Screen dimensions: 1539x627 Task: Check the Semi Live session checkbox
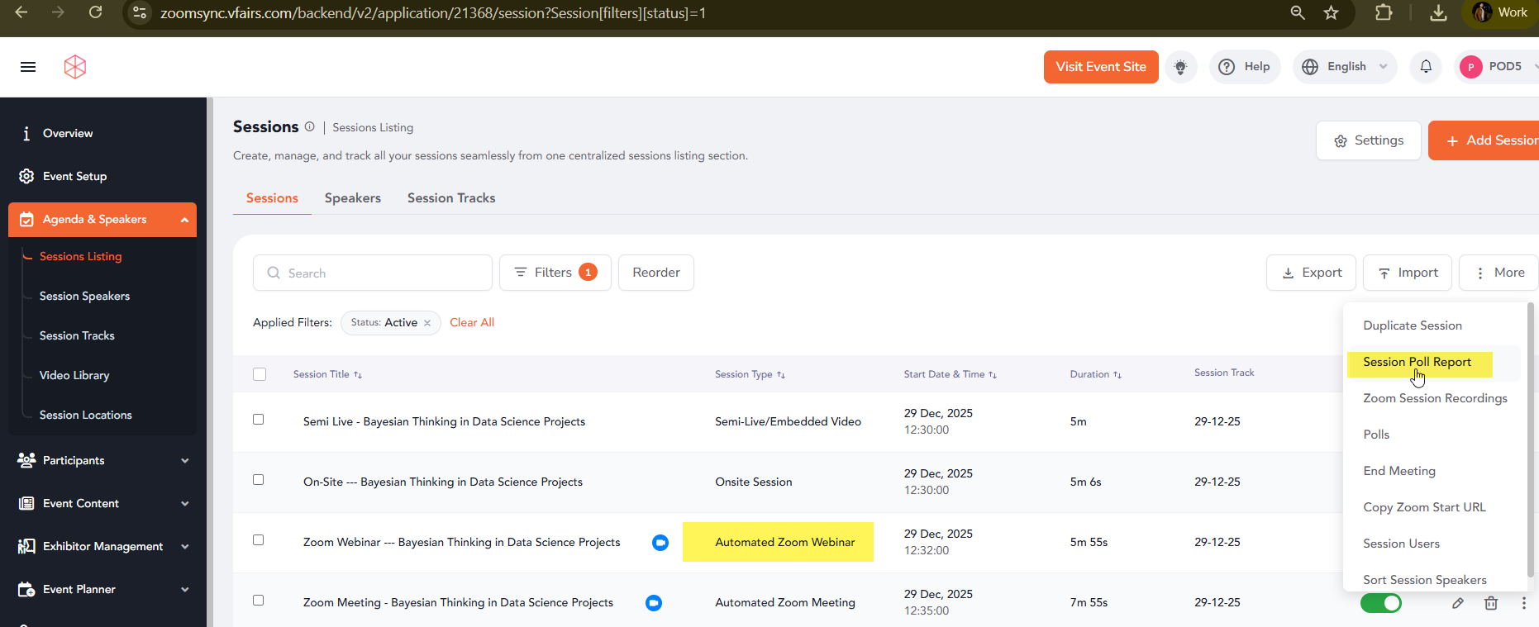tap(259, 420)
